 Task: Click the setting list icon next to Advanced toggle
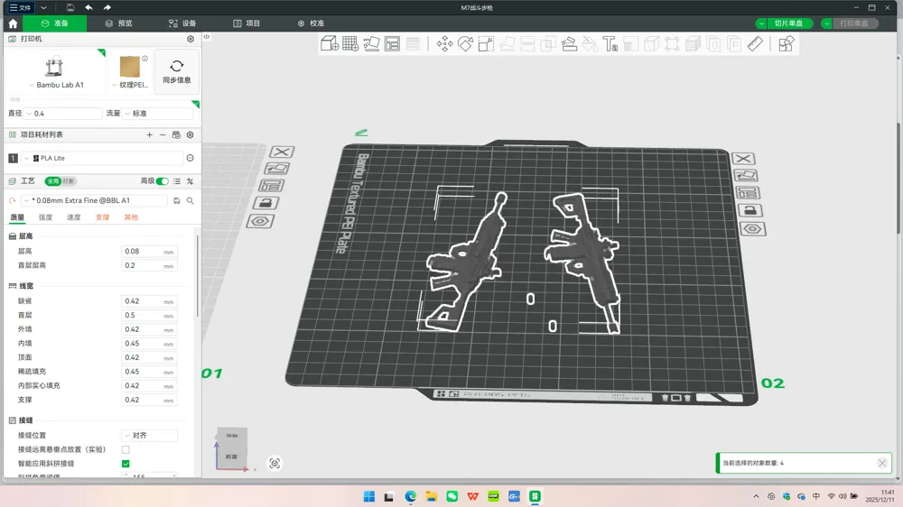[177, 181]
